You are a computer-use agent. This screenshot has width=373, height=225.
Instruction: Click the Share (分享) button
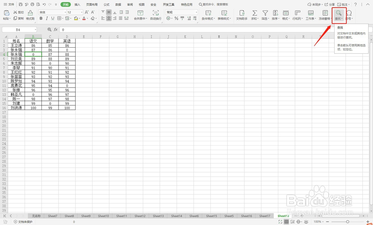point(330,4)
